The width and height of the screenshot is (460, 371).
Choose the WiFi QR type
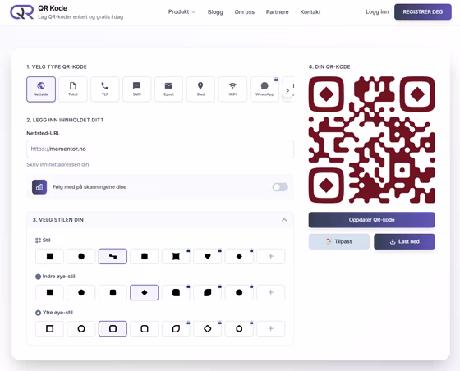(232, 89)
